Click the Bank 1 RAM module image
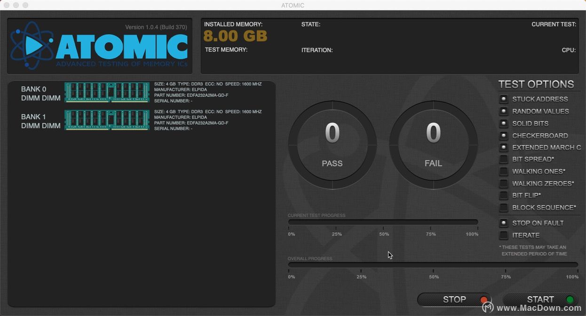The width and height of the screenshot is (586, 316). click(107, 120)
